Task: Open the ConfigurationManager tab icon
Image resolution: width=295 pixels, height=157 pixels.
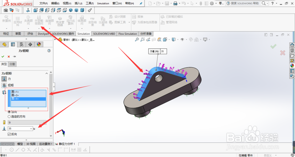Action: (x=22, y=44)
